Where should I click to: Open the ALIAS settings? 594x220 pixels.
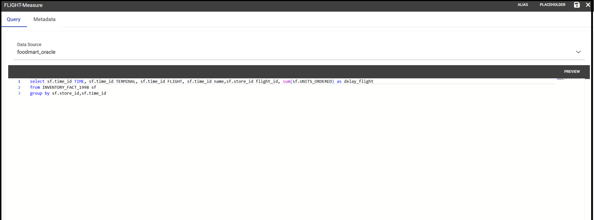point(523,5)
